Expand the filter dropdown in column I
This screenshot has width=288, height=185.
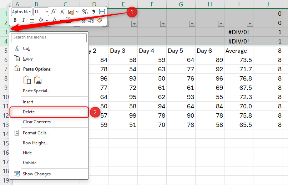tap(250, 24)
